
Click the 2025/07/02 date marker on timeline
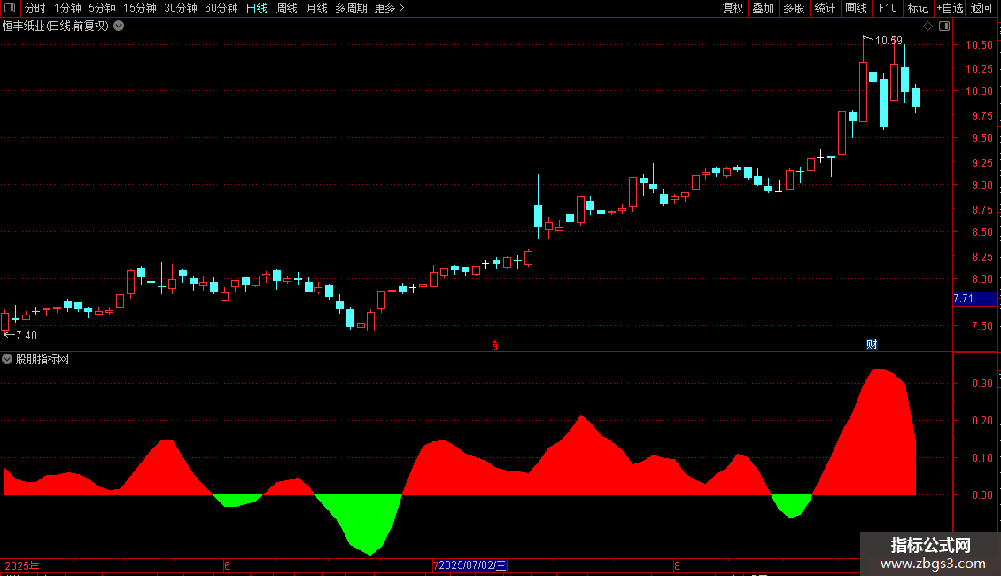[x=472, y=565]
